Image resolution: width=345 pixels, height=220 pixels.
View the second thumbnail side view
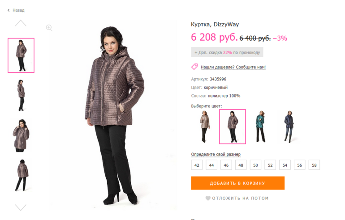[21, 95]
